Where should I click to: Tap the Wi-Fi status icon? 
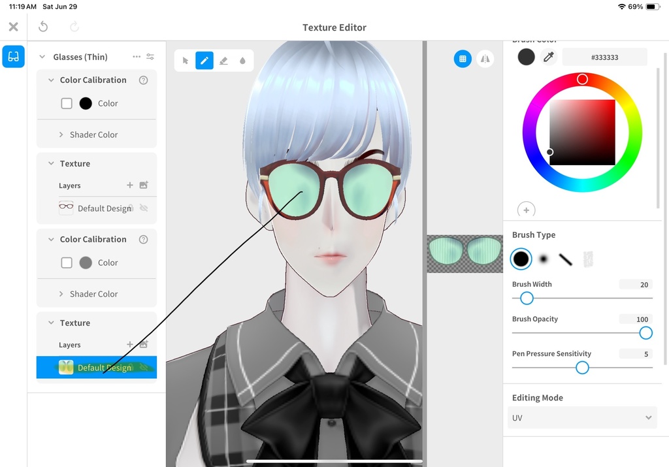(622, 7)
